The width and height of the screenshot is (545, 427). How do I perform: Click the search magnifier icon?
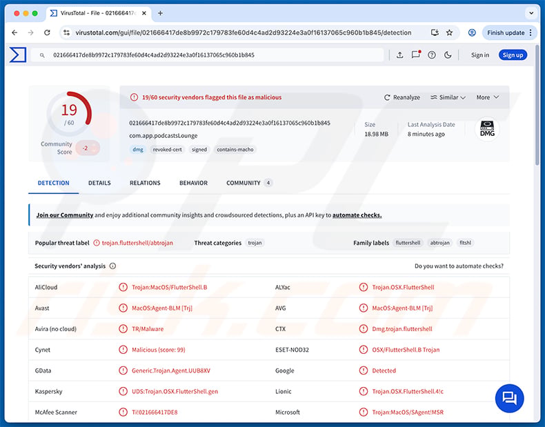(42, 55)
